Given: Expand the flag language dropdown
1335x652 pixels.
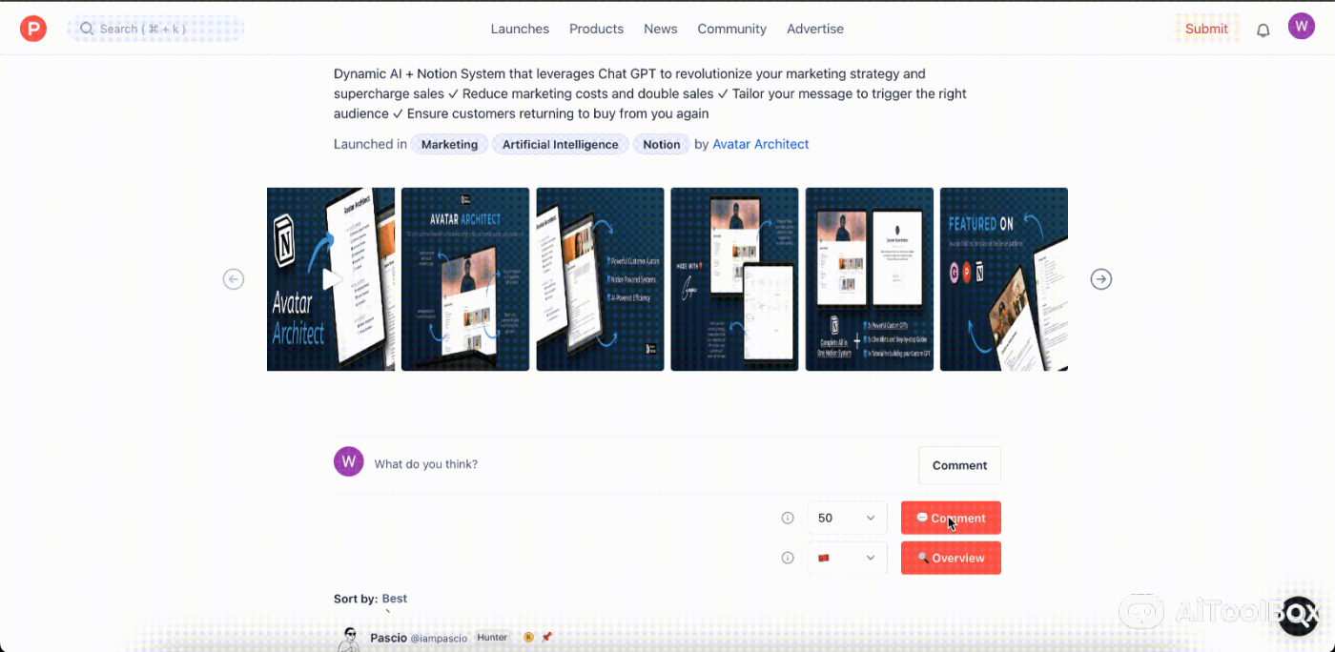Looking at the screenshot, I should pos(847,558).
